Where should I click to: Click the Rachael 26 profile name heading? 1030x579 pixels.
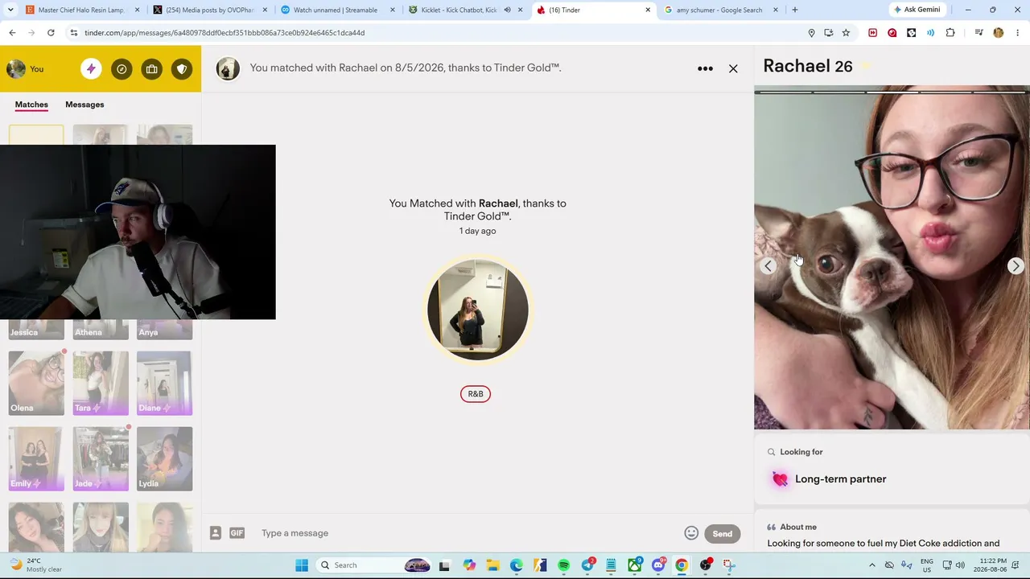click(x=808, y=67)
